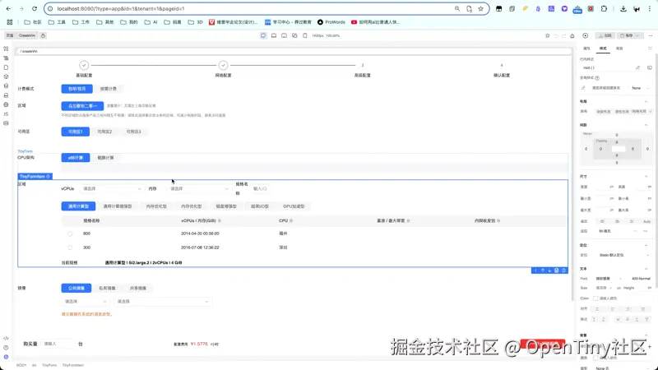
Task: Open the more options ellipsis in designer toolbar
Action: pos(651,35)
